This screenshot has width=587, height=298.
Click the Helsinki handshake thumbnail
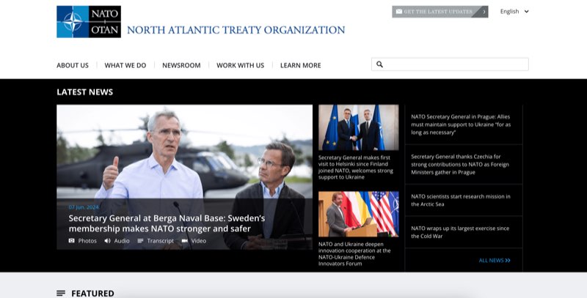359,127
